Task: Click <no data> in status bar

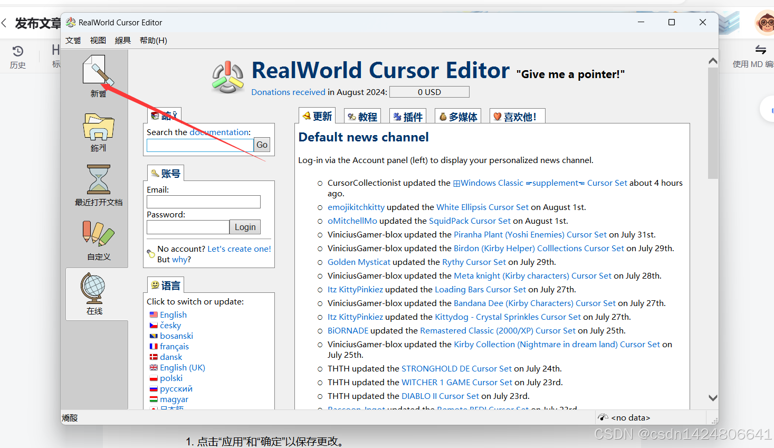Action: [x=630, y=417]
